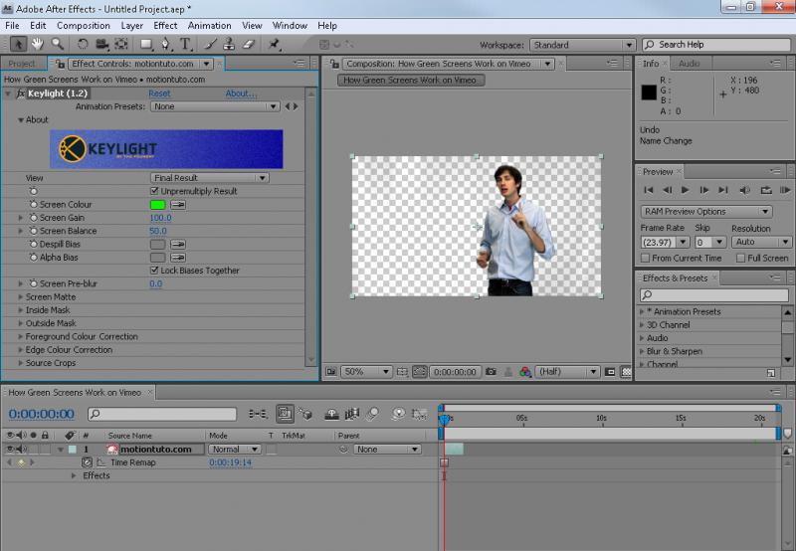Enable From Current Time checkbox
This screenshot has width=796, height=551.
click(x=646, y=259)
